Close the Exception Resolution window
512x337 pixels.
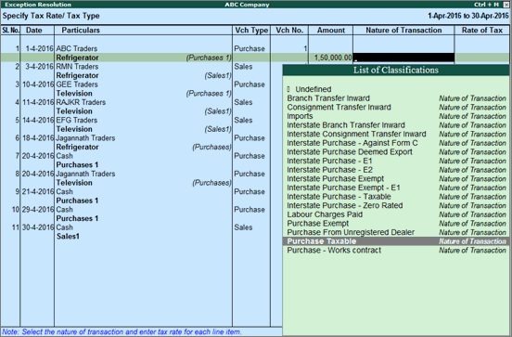[506, 5]
